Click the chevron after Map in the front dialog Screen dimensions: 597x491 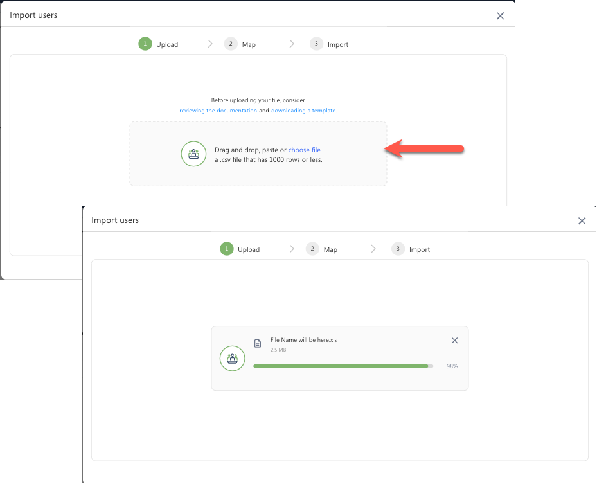coord(373,249)
